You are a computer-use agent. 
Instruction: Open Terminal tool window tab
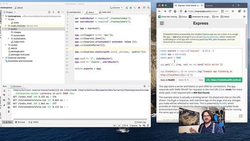20,122
